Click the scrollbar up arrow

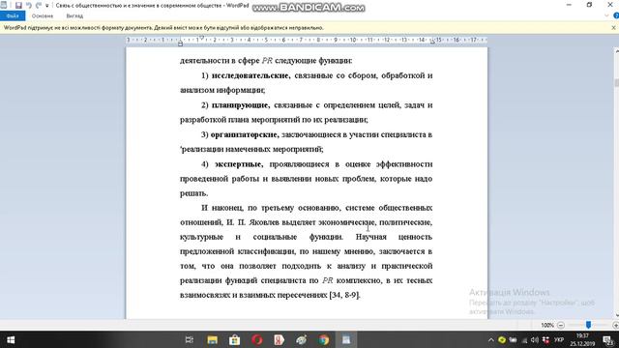[617, 50]
